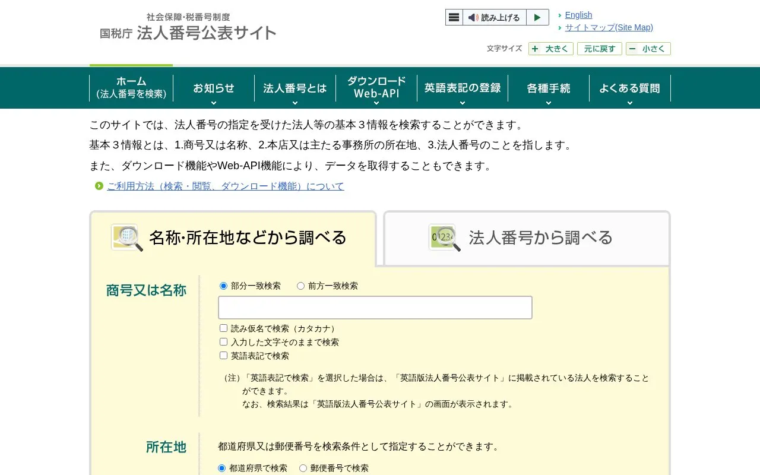Screen dimensions: 760x475
Task: Select 都道府県で検索 radio button
Action: [x=222, y=468]
